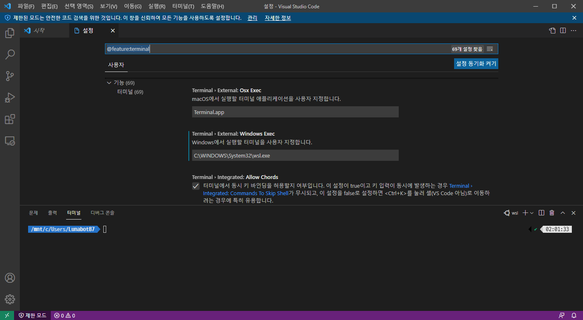Open the Manage gear menu
583x320 pixels.
coord(10,299)
